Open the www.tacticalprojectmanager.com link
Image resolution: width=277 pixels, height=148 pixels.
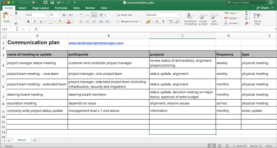coord(96,43)
